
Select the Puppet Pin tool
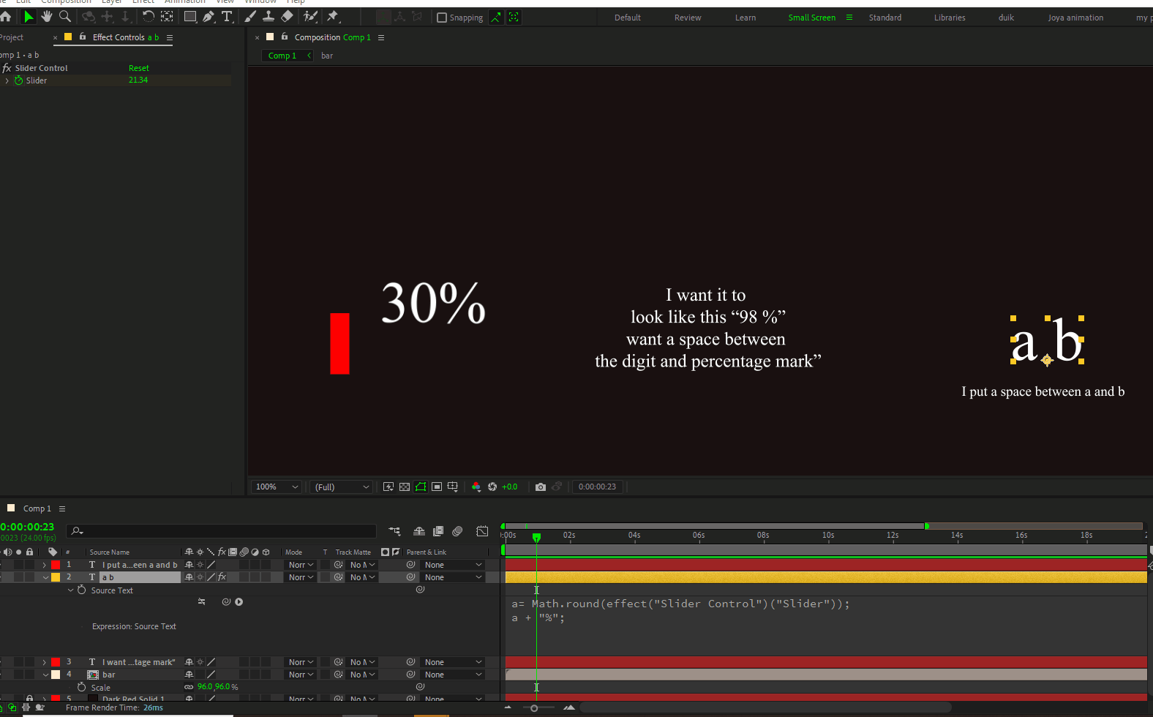(x=333, y=16)
